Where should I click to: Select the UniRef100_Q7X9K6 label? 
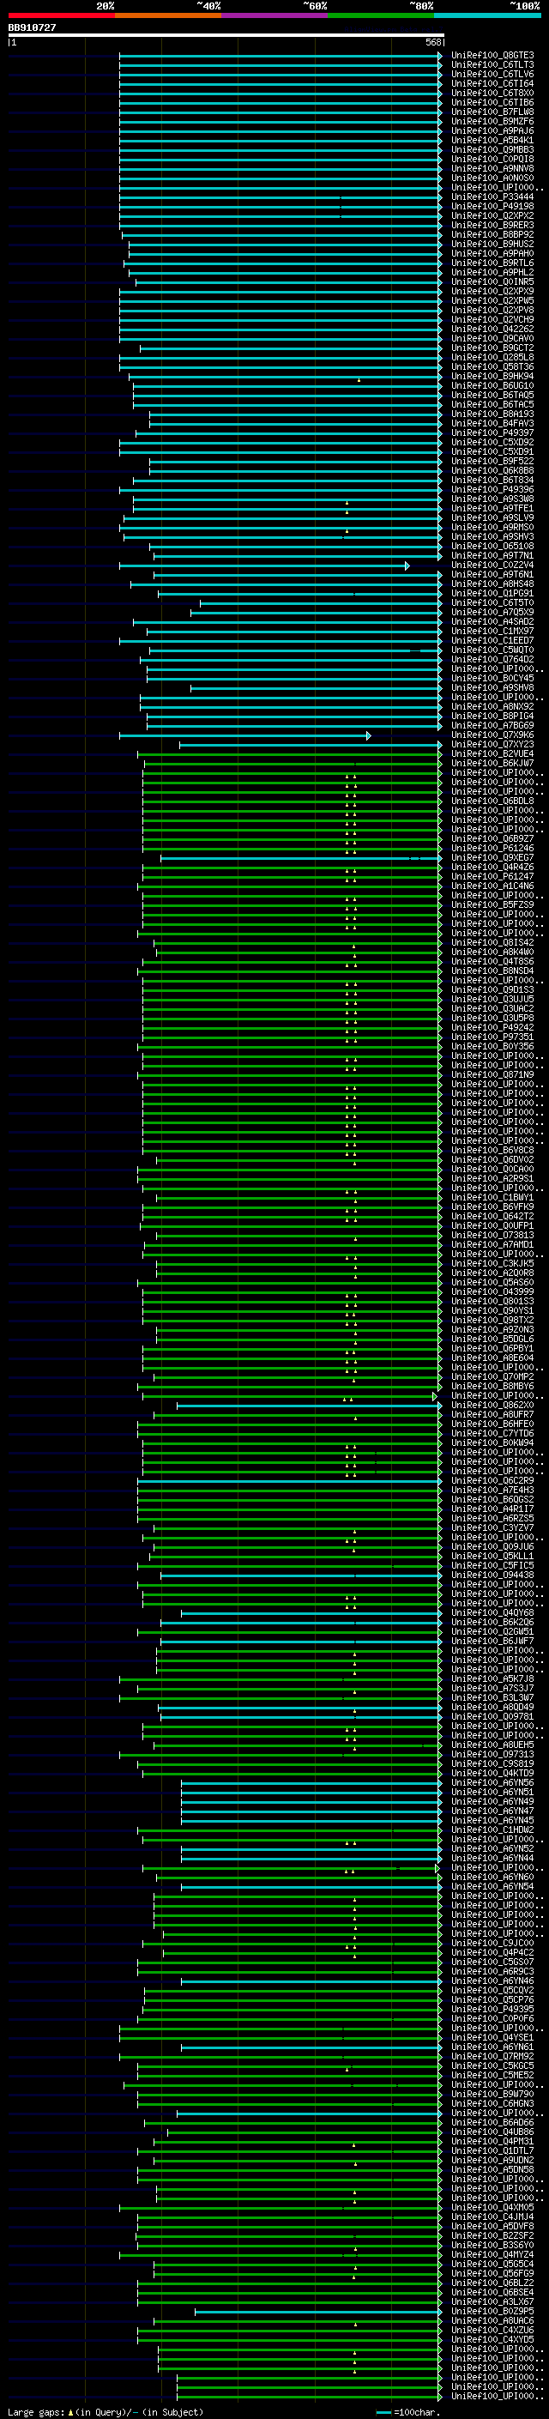click(492, 735)
